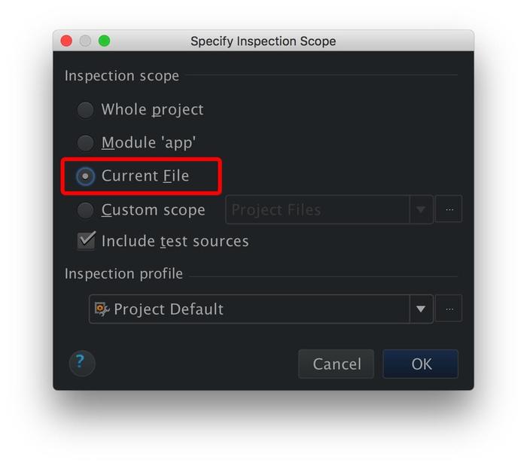Click the Project Default profile icon

(102, 309)
